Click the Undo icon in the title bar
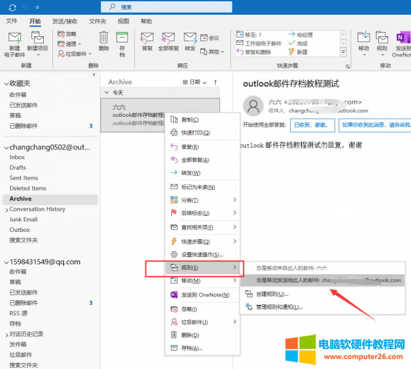Image resolution: width=411 pixels, height=369 pixels. tap(25, 6)
